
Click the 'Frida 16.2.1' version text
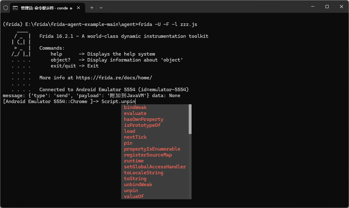pos(56,36)
